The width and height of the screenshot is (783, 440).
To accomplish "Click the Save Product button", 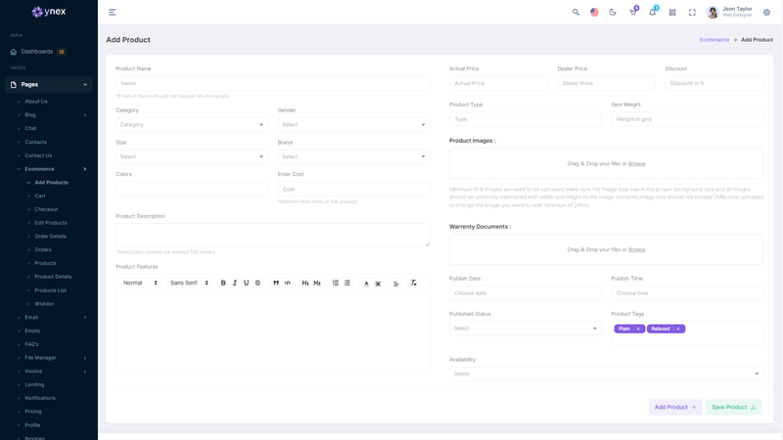I will point(733,407).
